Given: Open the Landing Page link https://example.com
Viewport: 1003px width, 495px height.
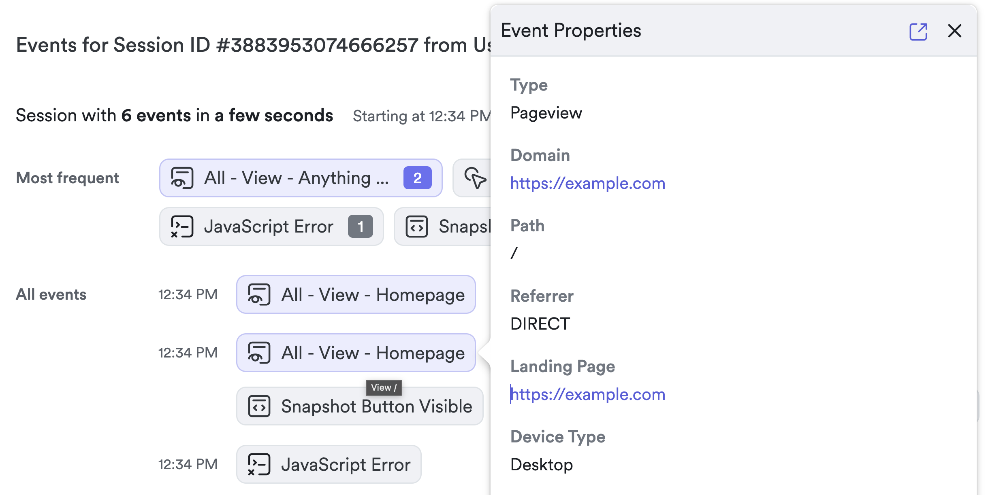Looking at the screenshot, I should point(587,395).
